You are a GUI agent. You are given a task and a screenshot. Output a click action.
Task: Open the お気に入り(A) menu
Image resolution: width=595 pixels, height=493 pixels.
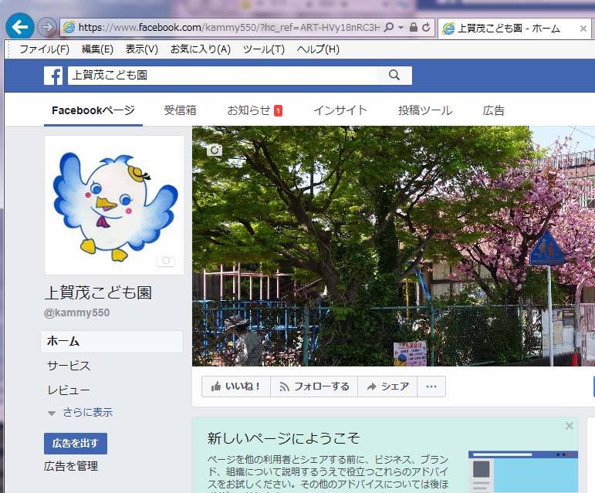[x=201, y=49]
